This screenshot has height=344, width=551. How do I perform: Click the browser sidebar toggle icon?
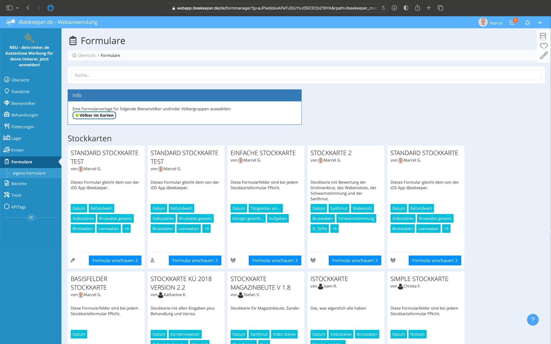pyautogui.click(x=9, y=8)
